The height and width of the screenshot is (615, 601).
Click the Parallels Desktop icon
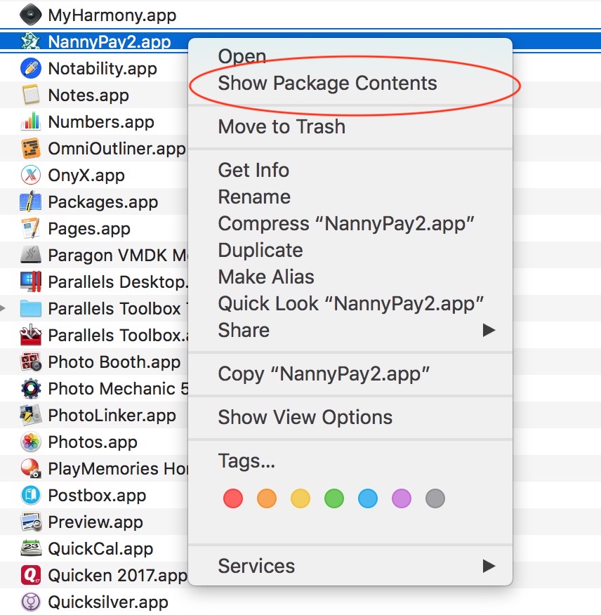tap(31, 282)
